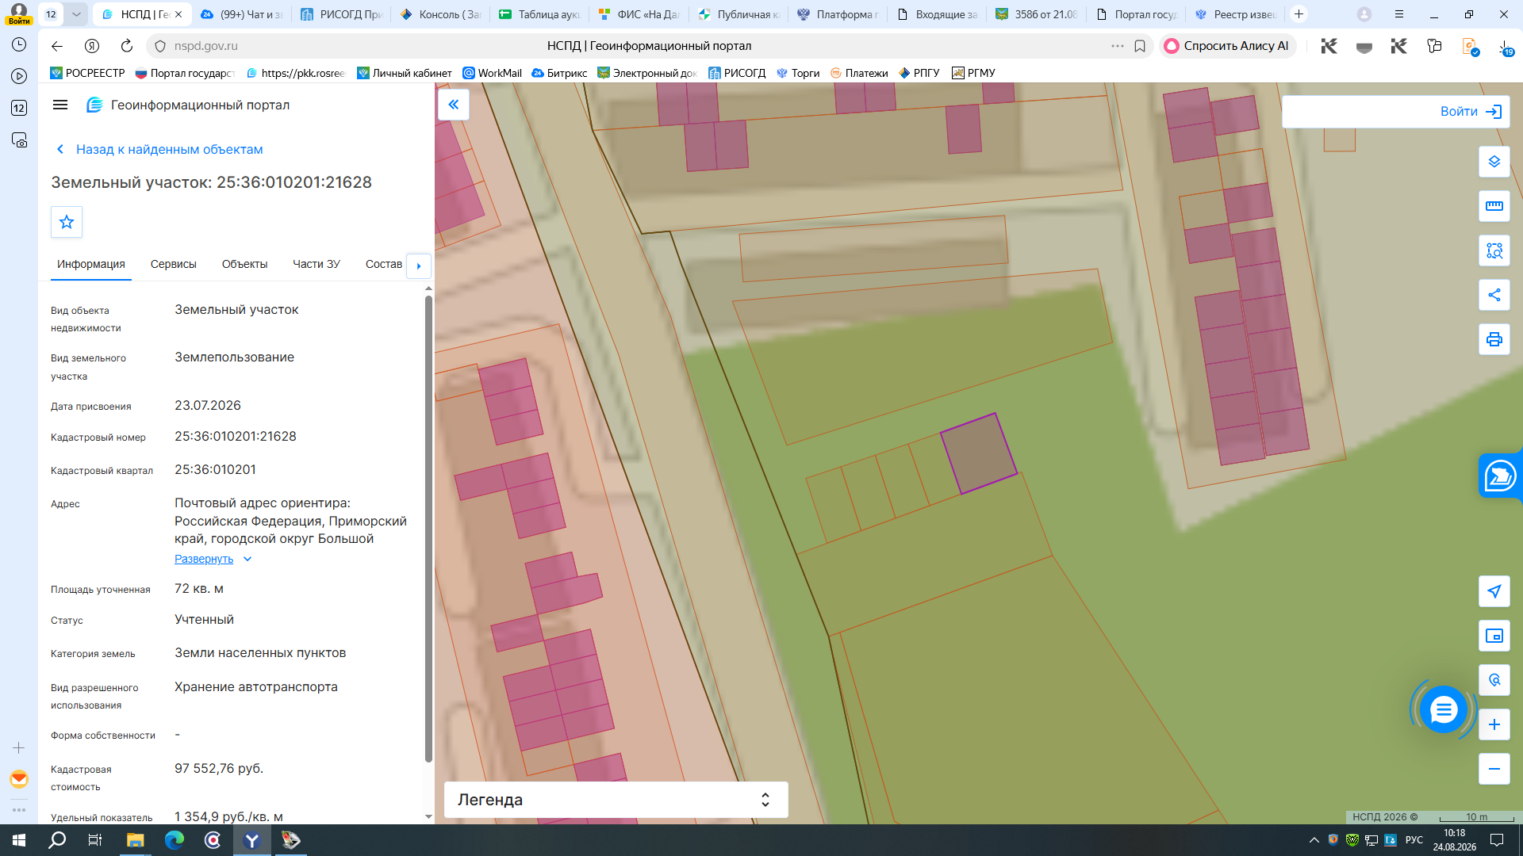Switch to the Состав tab
Image resolution: width=1523 pixels, height=856 pixels.
(383, 264)
